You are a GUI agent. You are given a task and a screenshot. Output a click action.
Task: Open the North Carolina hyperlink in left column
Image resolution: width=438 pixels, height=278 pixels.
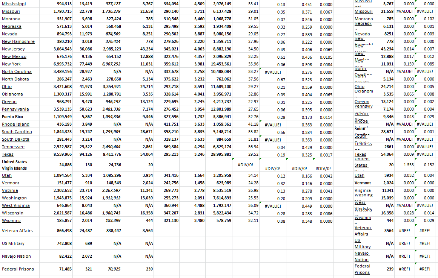(17, 71)
